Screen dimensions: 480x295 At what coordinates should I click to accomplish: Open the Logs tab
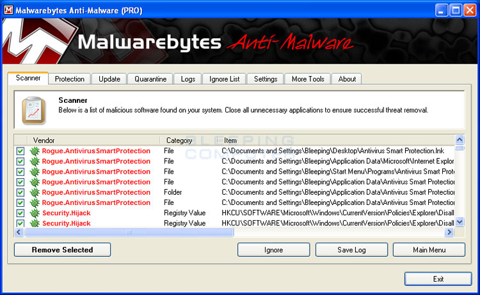coord(188,79)
